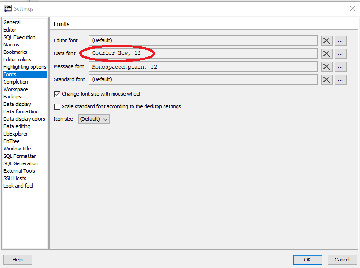Click the Data font field Courier New, 12

coord(203,53)
